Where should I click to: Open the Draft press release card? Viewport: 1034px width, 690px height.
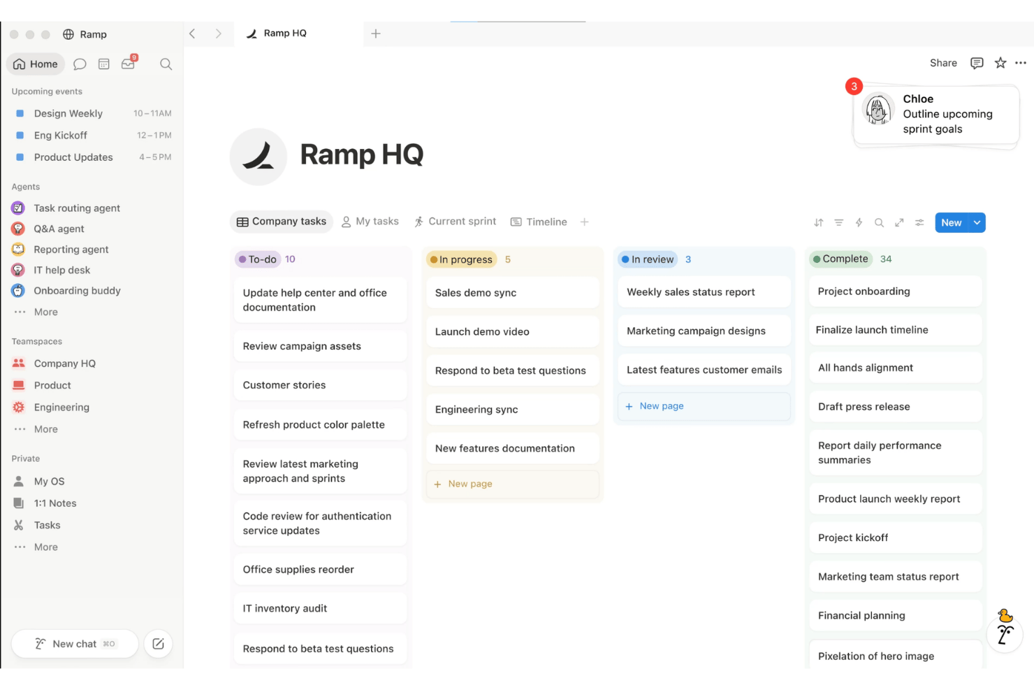coord(896,407)
